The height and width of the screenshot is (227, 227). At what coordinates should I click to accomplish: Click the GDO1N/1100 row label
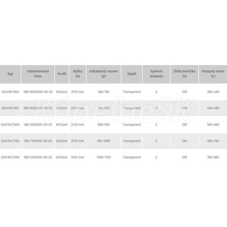coord(10,141)
